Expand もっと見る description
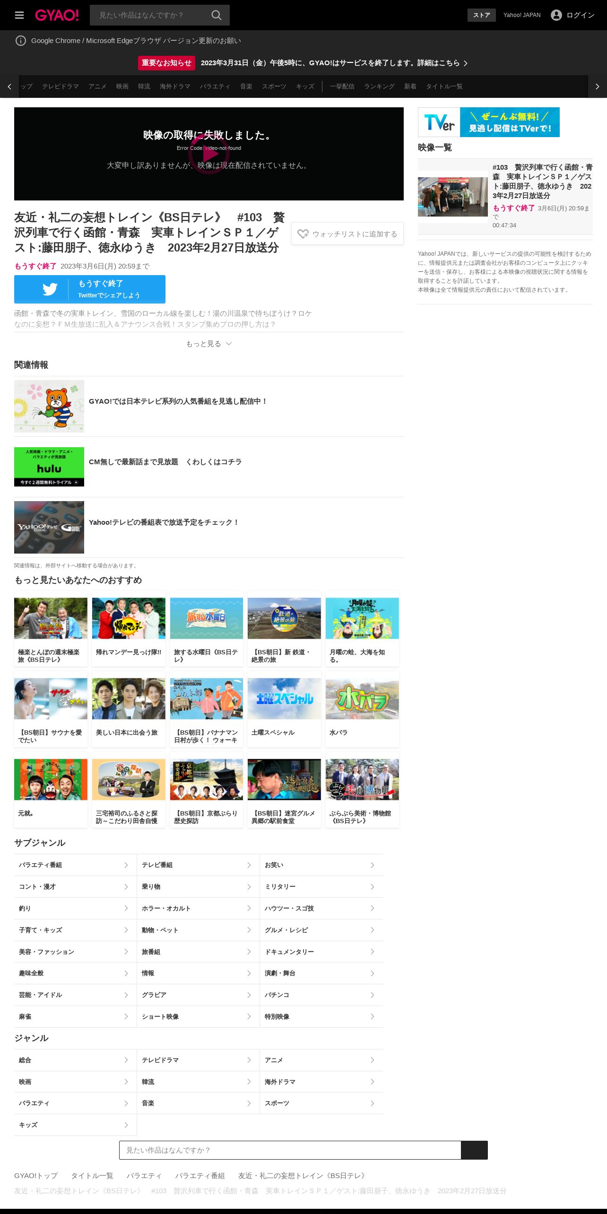The width and height of the screenshot is (607, 1214). (x=209, y=344)
